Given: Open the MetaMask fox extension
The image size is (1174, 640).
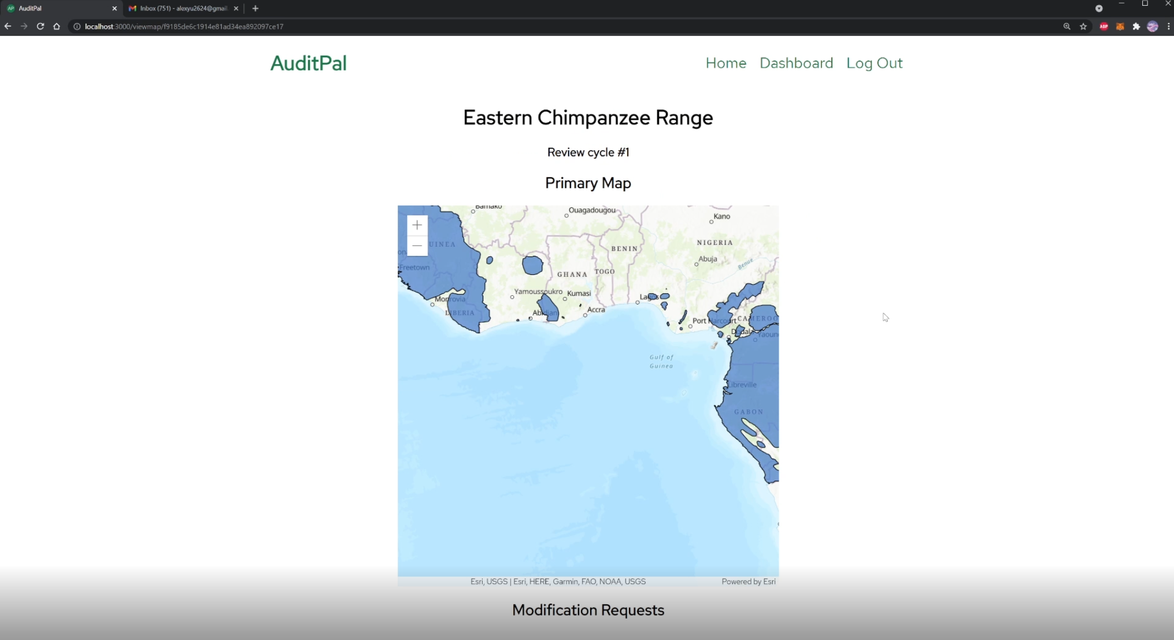Looking at the screenshot, I should point(1120,27).
